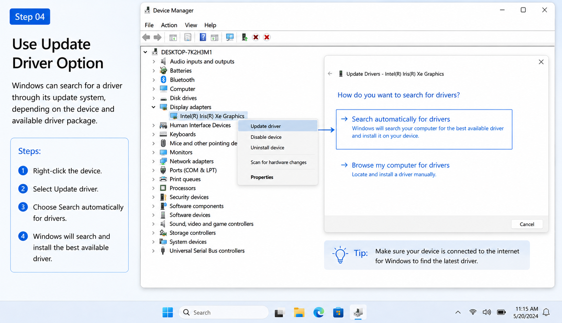Click the monitor scan for hardware changes toolbar icon
Image resolution: width=562 pixels, height=323 pixels.
pyautogui.click(x=230, y=37)
